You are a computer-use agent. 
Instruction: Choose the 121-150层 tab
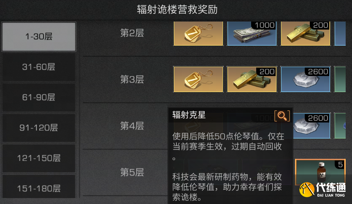click(x=39, y=158)
